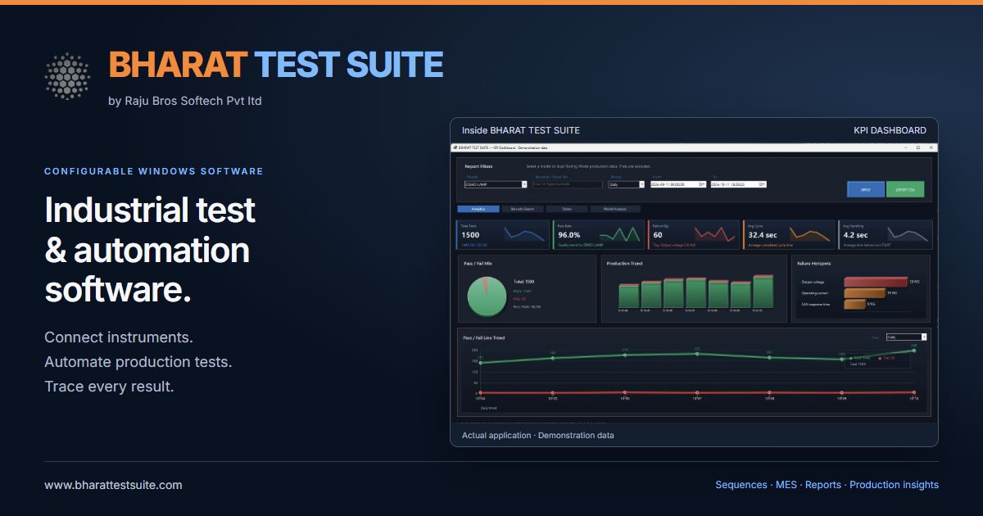Open the From date picker field
983x516 pixels.
[x=677, y=184]
